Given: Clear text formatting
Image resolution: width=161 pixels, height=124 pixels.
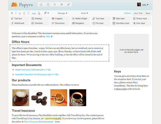Looking at the screenshot, I should (x=39, y=13).
